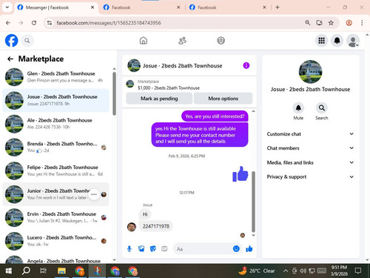Open the $1,000 2beds 2bath Townhouse listing
Screen dimensions: 370x278
pos(169,87)
